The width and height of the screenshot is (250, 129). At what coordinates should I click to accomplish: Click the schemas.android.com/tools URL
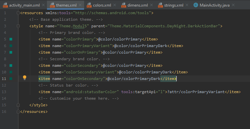pos(112,13)
